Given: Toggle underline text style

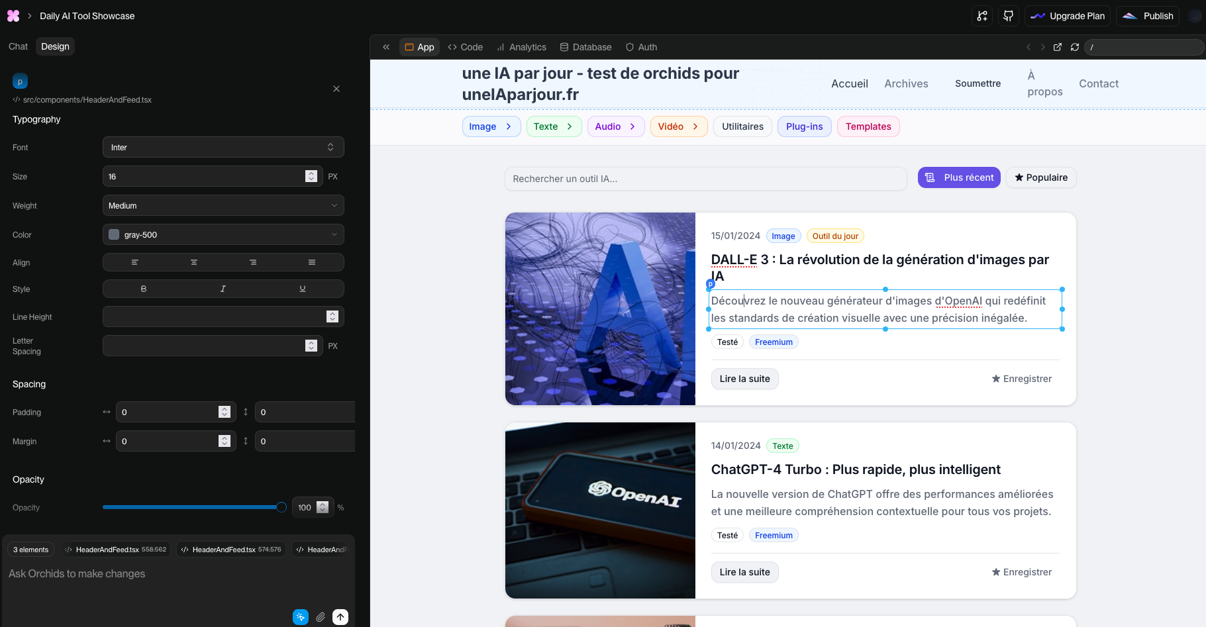Looking at the screenshot, I should [303, 289].
